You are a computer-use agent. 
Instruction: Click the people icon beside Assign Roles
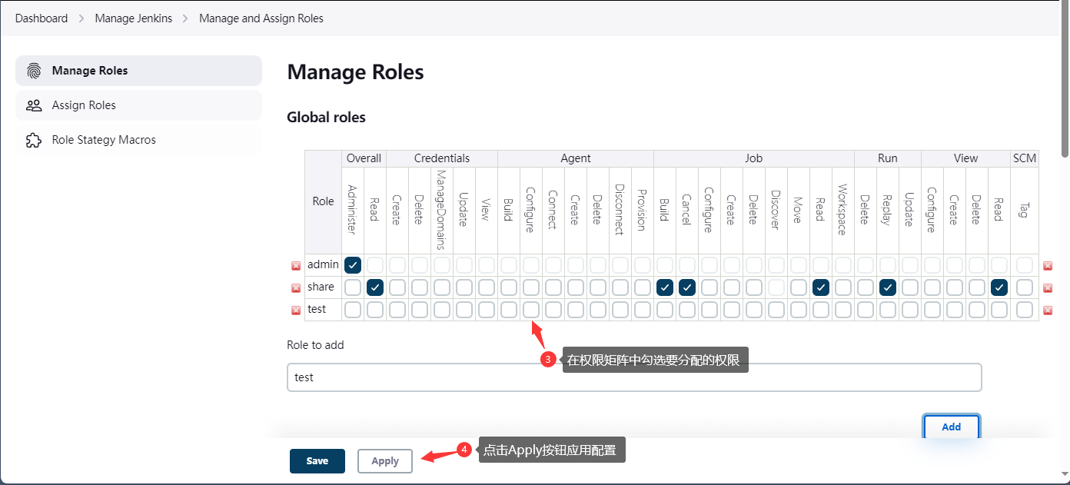click(34, 105)
